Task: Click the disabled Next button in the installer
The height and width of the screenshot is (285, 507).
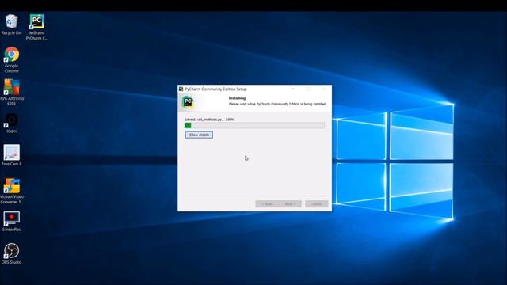Action: [x=290, y=204]
